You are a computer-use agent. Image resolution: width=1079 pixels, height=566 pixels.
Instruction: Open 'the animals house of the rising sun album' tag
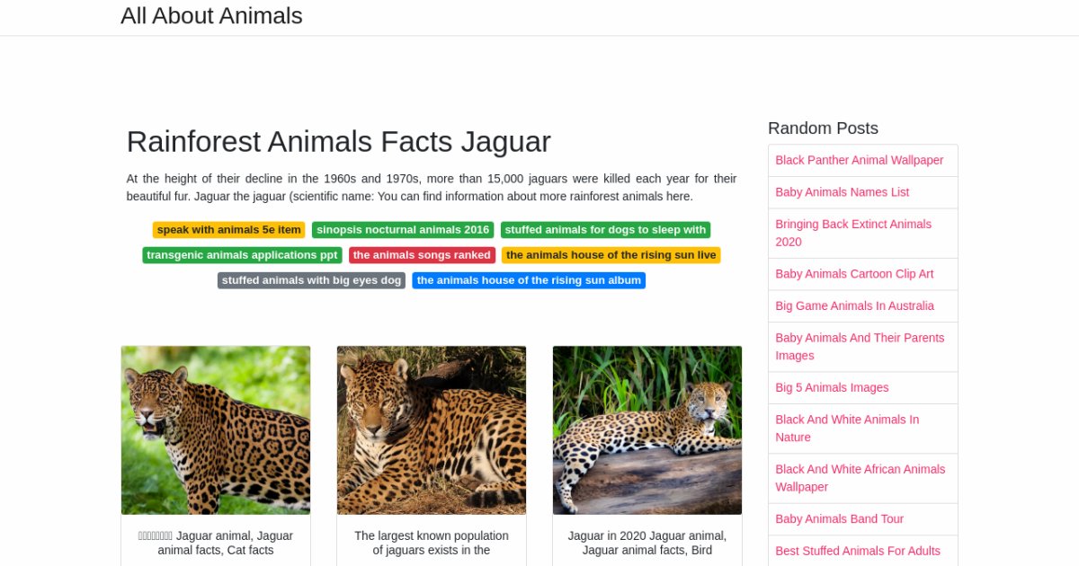click(529, 280)
